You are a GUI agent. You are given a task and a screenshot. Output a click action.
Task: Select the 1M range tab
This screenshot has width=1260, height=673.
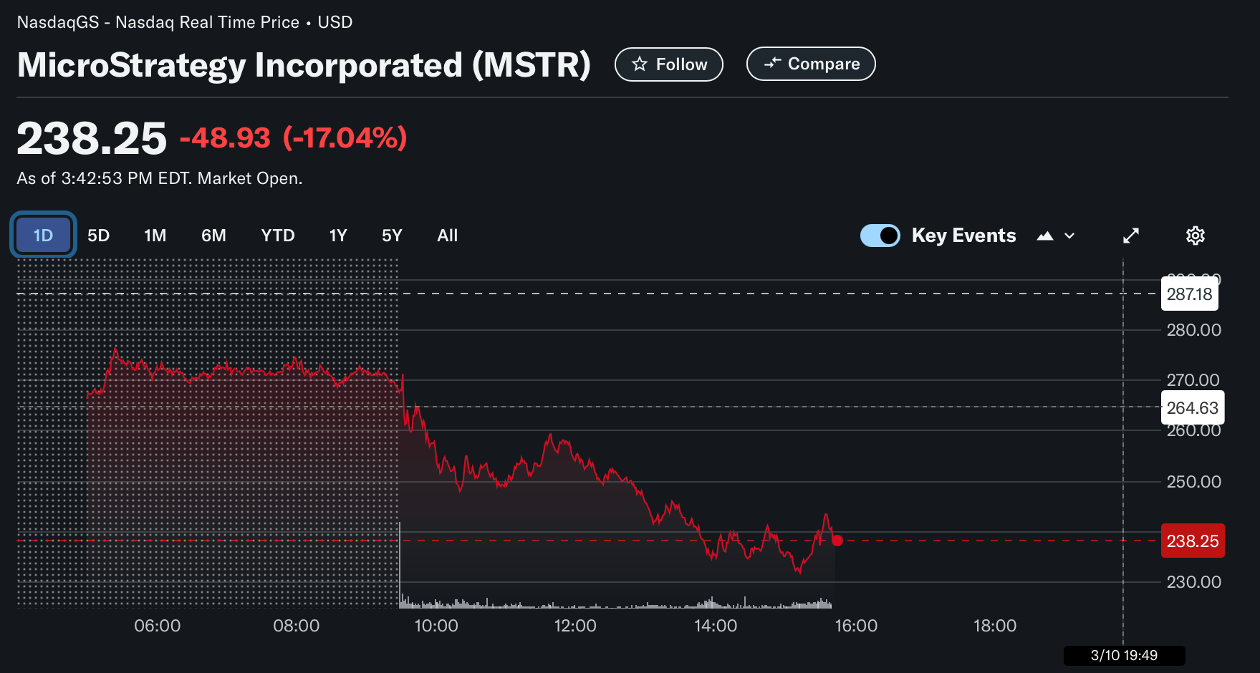(x=155, y=236)
